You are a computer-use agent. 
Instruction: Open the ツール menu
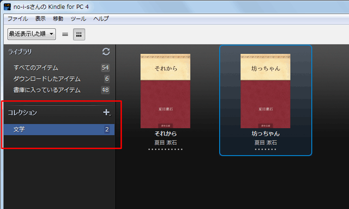[x=79, y=19]
